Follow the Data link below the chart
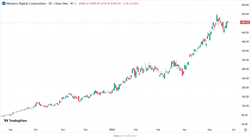Viewport: 251px width, 139px height. pos(116,136)
